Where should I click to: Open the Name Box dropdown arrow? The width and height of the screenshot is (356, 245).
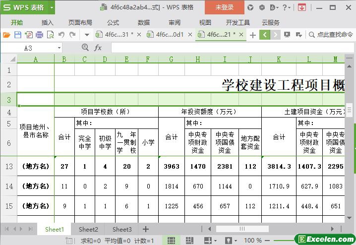coord(59,48)
